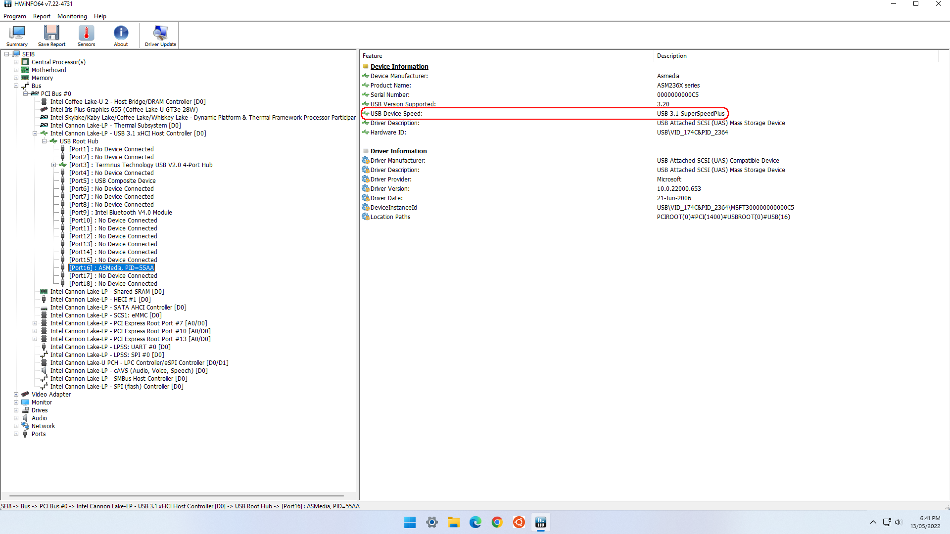Expand PCI Express Root Port #13

(35, 339)
